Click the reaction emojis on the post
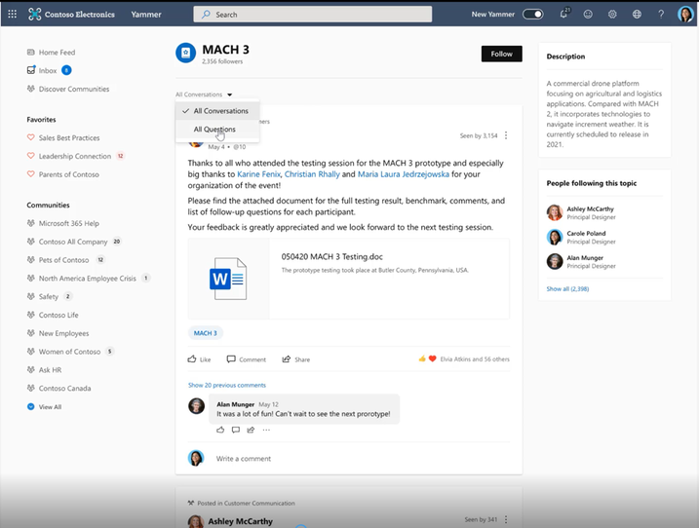Viewport: 699px width, 528px height. 427,358
